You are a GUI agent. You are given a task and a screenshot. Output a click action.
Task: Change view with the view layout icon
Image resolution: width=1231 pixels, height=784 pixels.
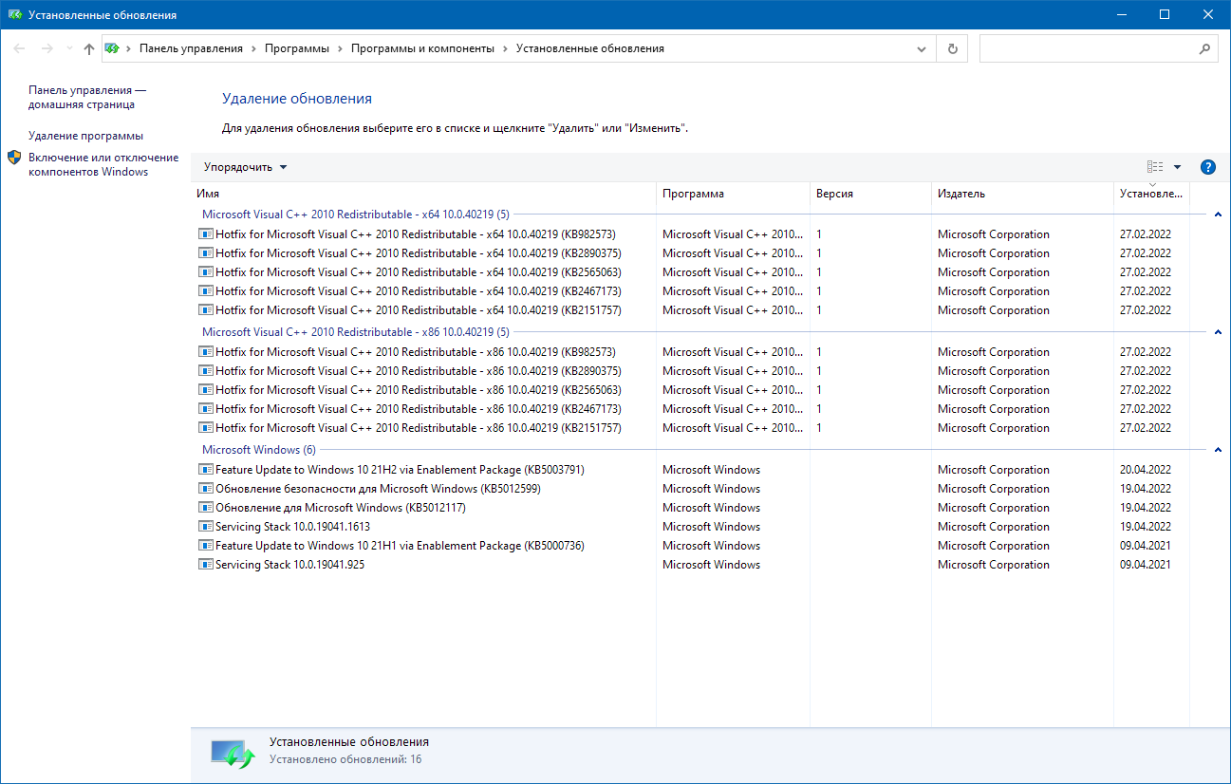tap(1155, 167)
